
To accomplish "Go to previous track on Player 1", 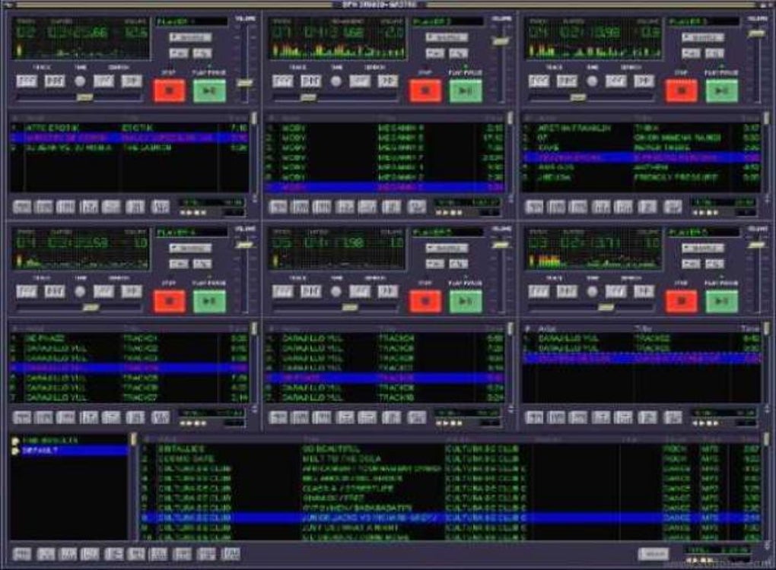I will [x=27, y=81].
